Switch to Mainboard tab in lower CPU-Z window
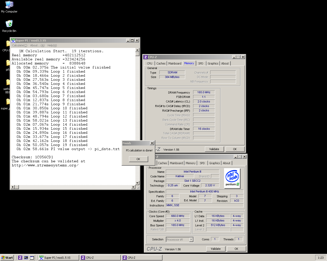The width and height of the screenshot is (327, 261). [176, 163]
